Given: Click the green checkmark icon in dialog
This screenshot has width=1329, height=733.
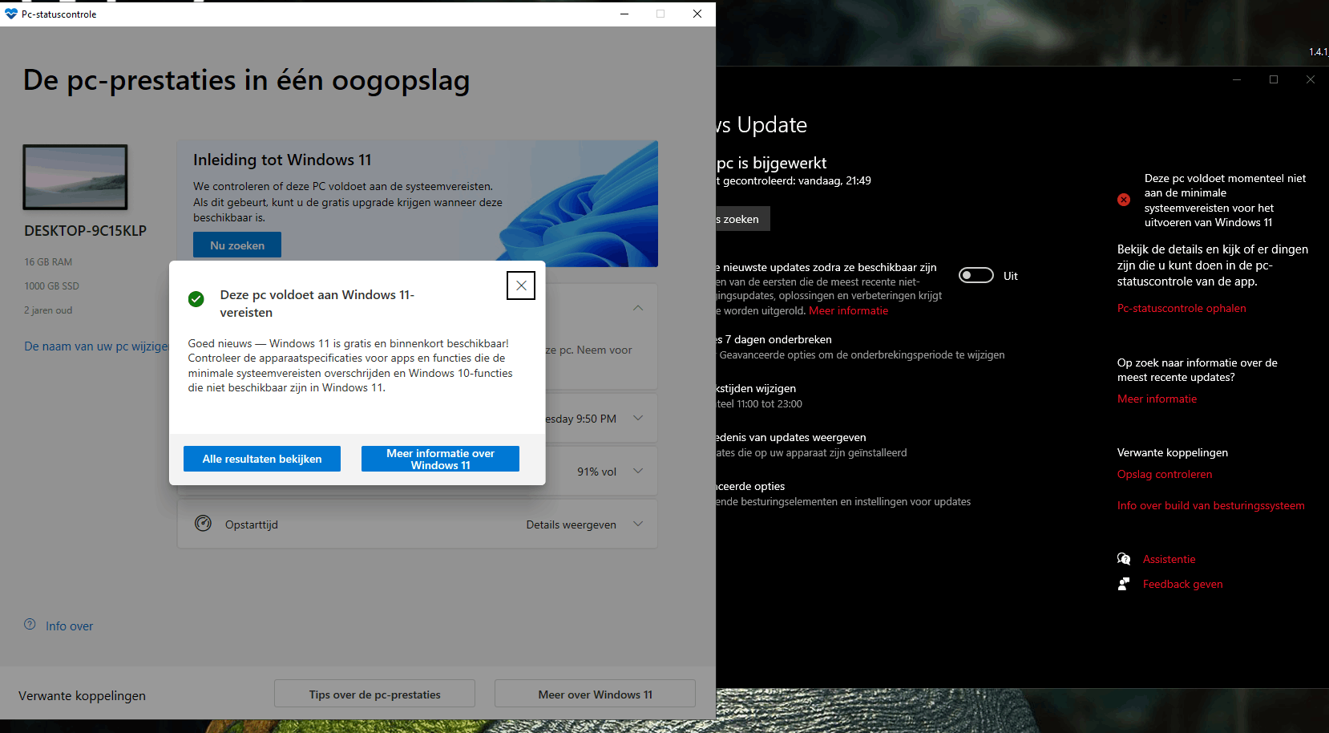Looking at the screenshot, I should [196, 299].
